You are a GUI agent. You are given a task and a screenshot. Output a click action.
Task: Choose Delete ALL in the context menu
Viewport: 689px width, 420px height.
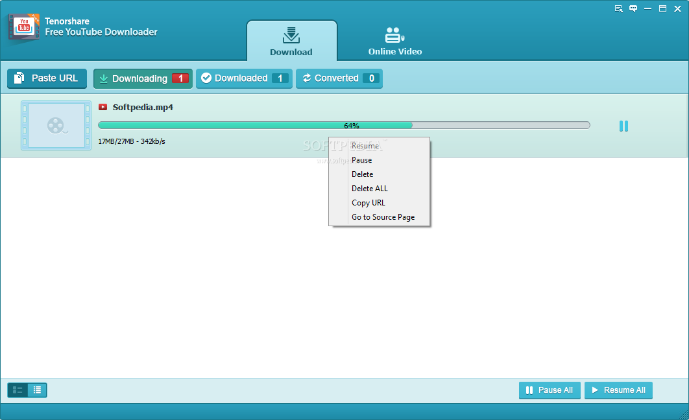pos(380,188)
